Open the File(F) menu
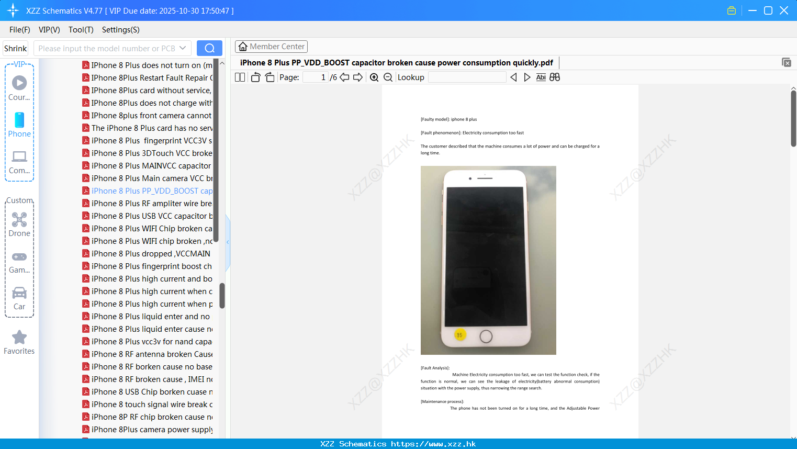 pyautogui.click(x=20, y=30)
